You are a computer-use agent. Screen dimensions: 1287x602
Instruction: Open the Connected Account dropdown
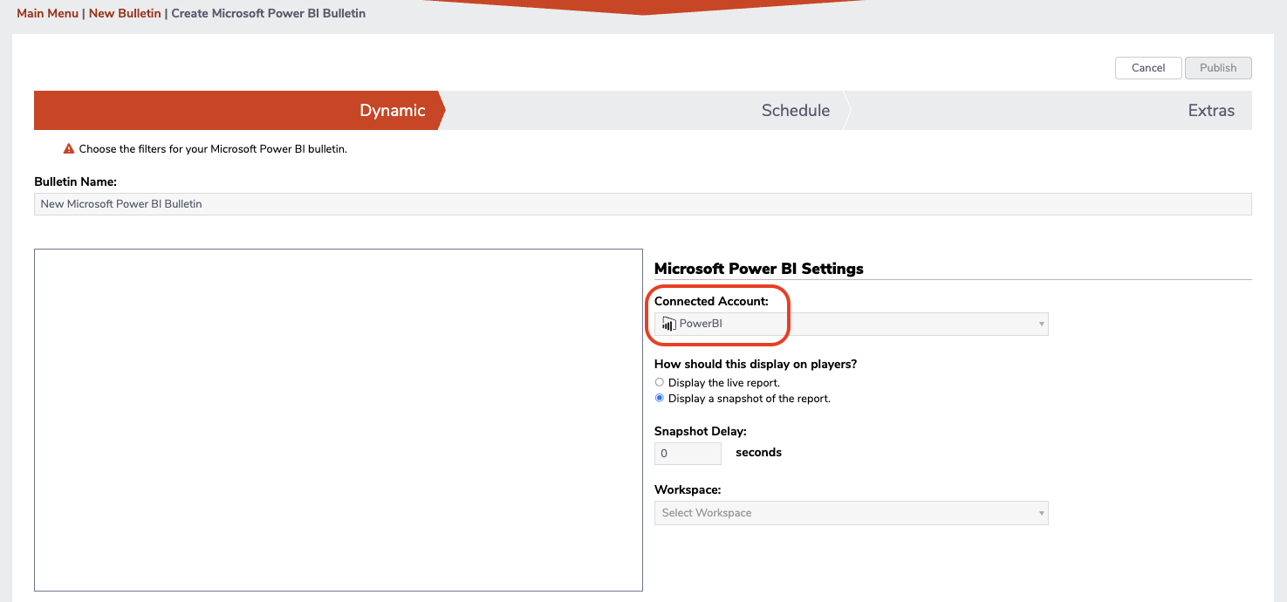coord(851,324)
